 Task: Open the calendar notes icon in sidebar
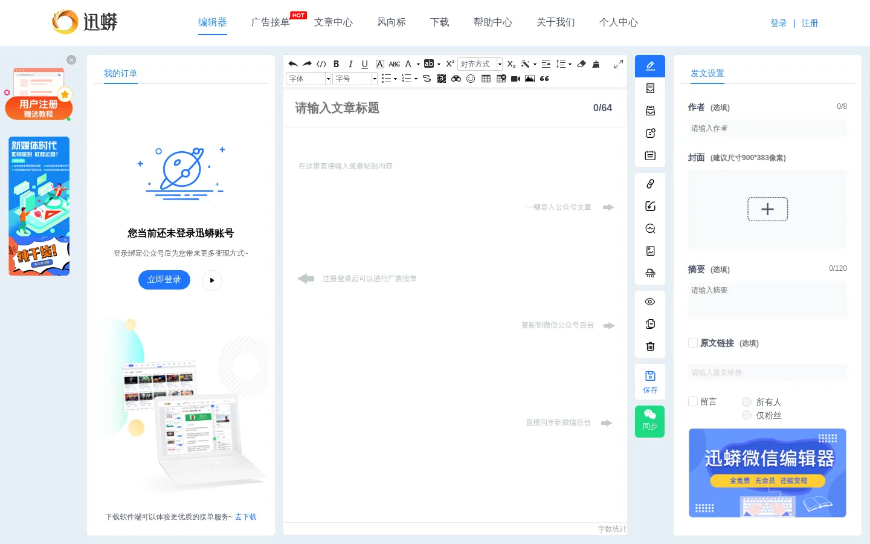[650, 155]
